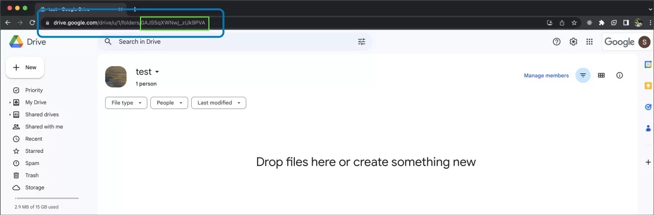The width and height of the screenshot is (654, 215).
Task: Open the React Developer Tools extension
Action: (x=589, y=22)
